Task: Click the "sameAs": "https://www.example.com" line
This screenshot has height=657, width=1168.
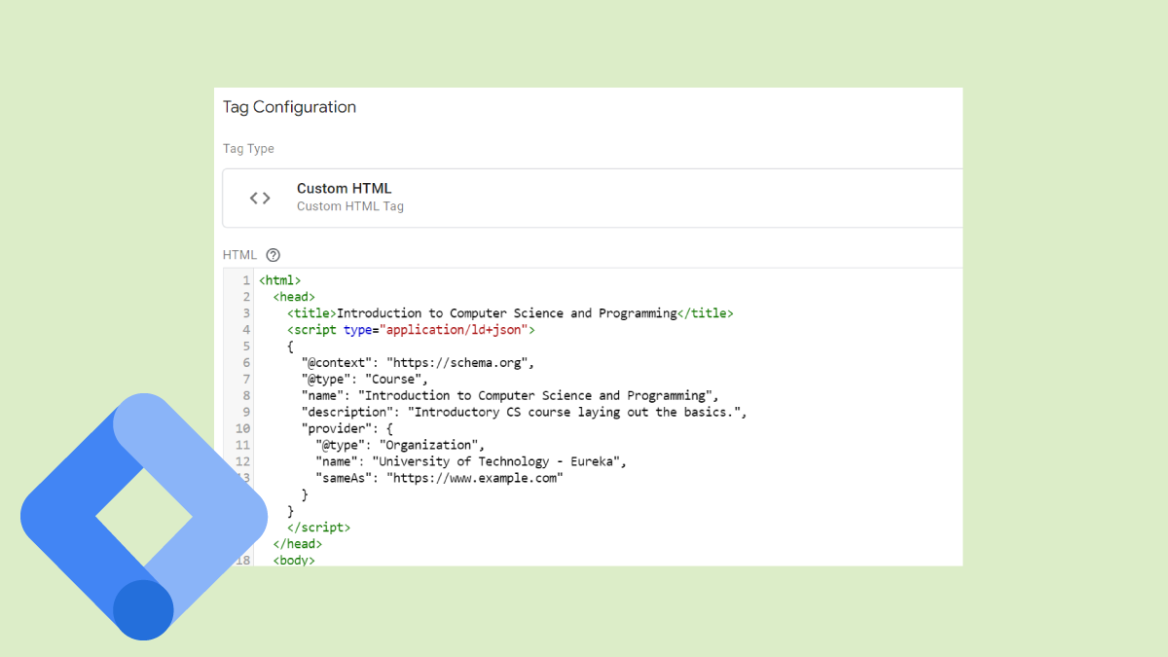Action: click(439, 478)
